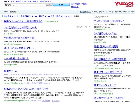The width and height of the screenshot is (135, 103).
Task: Click the red Y! icon next to BEAUTY link
Action: 2,21
